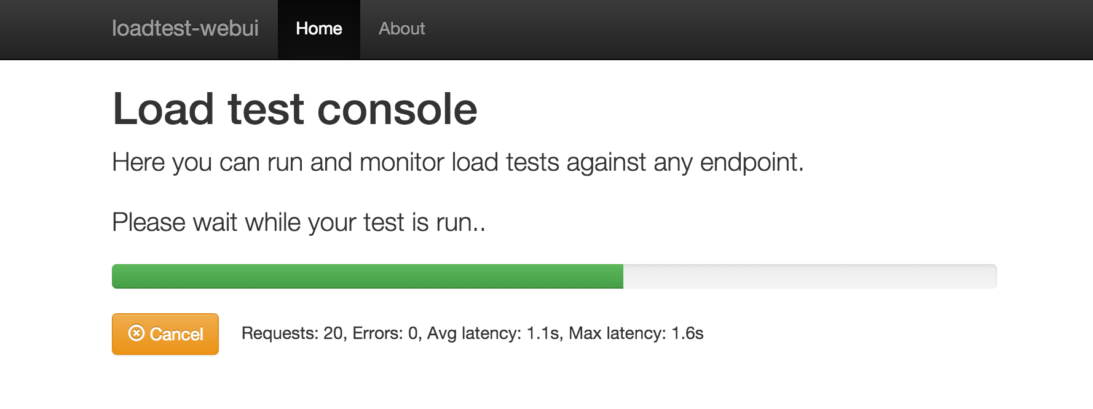This screenshot has width=1093, height=409.
Task: Switch to the About page
Action: click(x=401, y=29)
